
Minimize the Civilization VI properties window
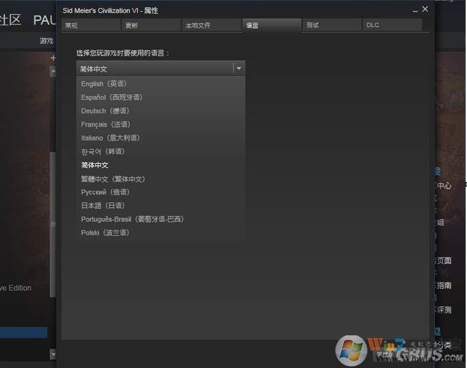tap(414, 10)
